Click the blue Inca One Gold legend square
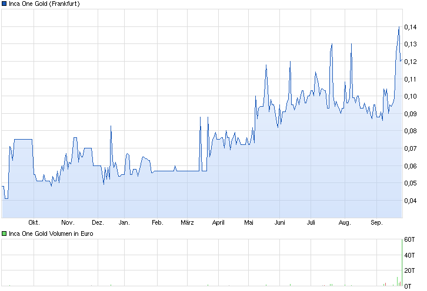The height and width of the screenshot is (291, 427). click(x=5, y=4)
